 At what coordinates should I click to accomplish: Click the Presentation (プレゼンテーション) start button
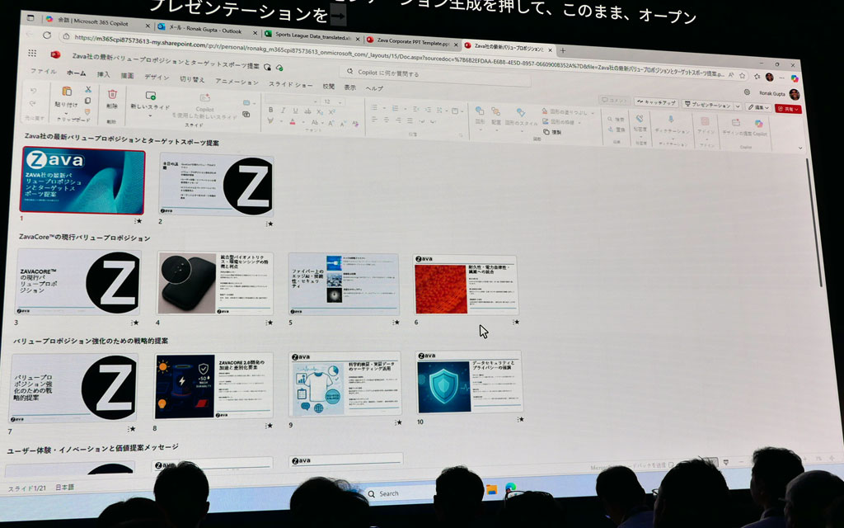click(x=706, y=105)
